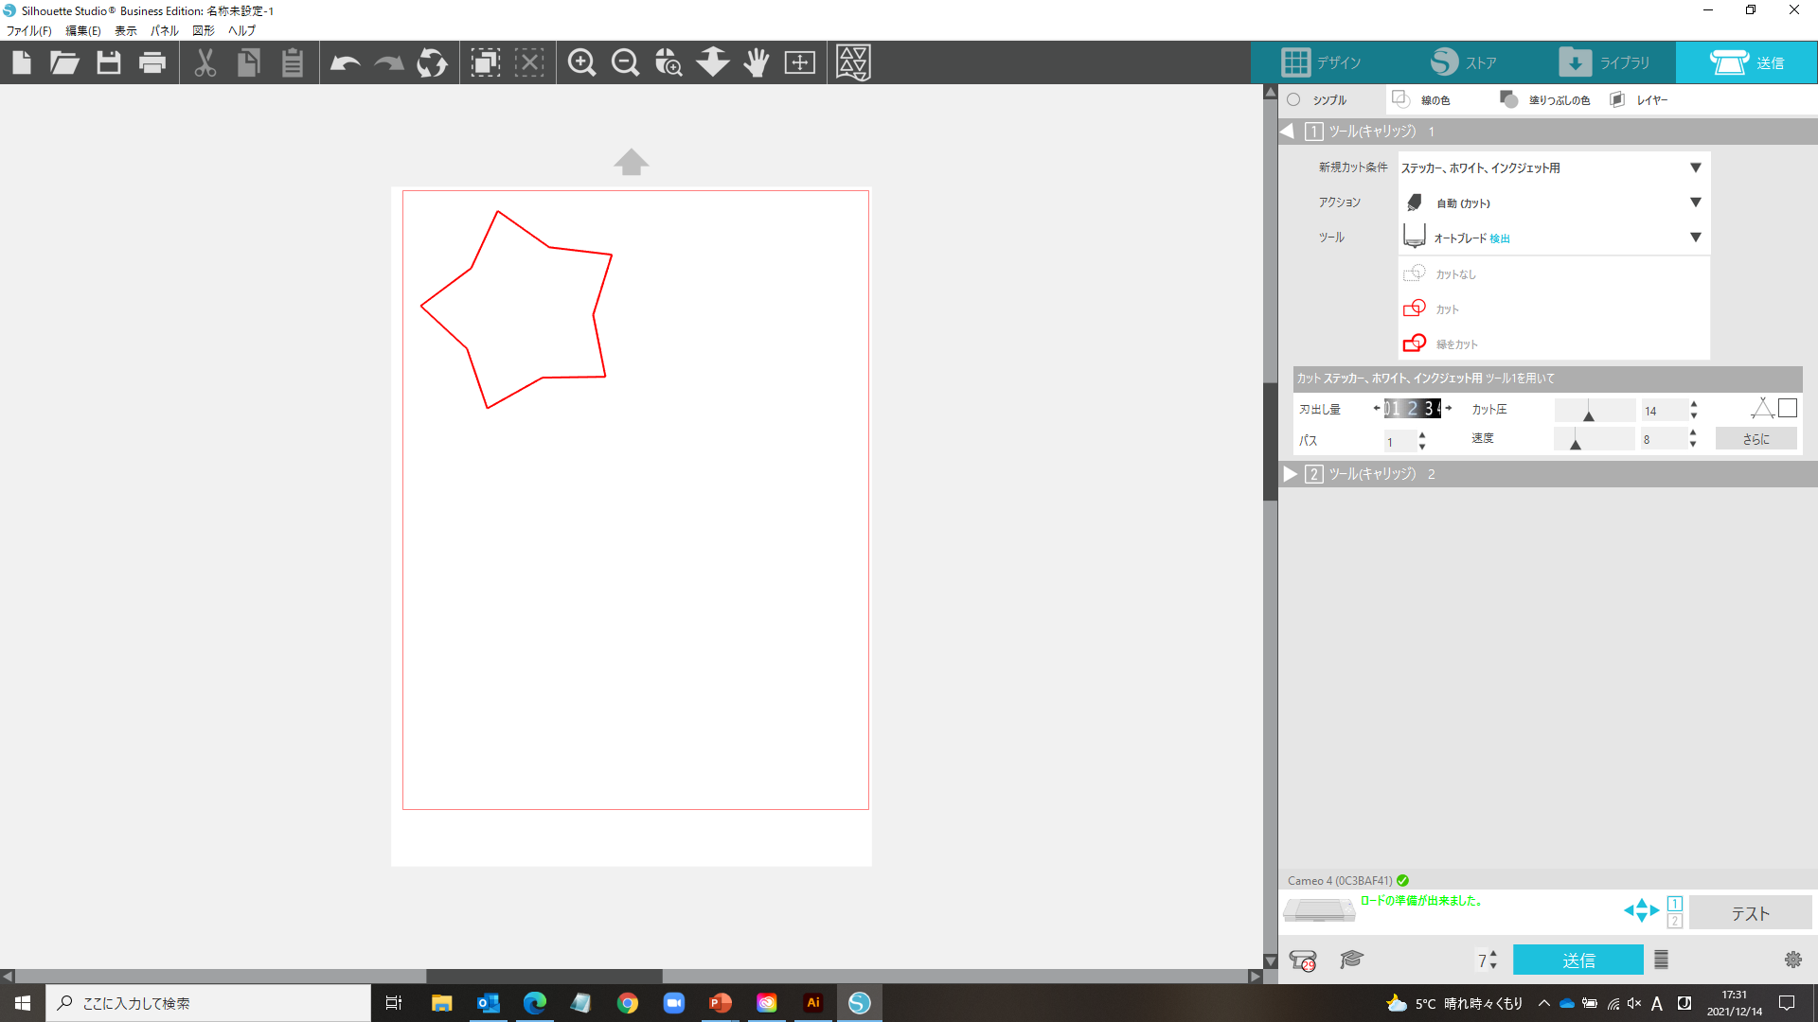Click the media feed up arrow above page
Image resolution: width=1818 pixels, height=1022 pixels.
click(x=632, y=162)
